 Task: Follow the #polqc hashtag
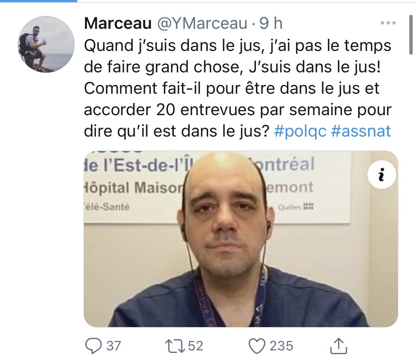click(x=300, y=131)
